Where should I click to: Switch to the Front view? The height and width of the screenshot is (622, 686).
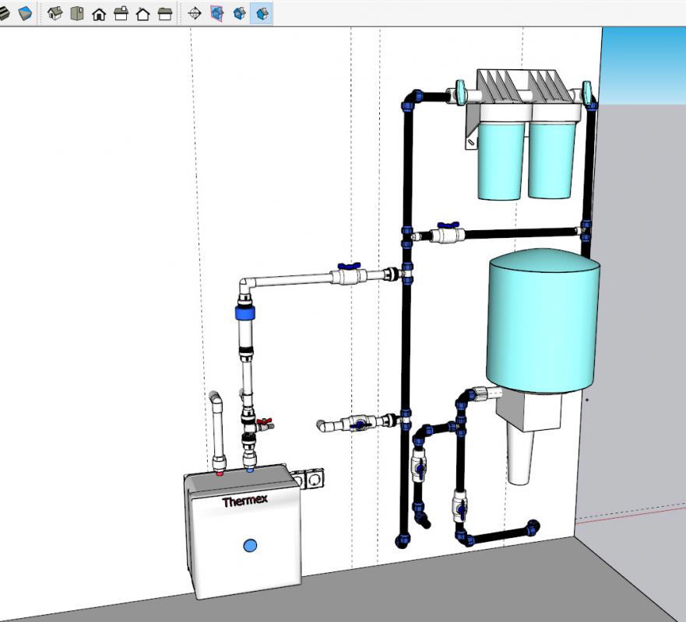(x=99, y=13)
